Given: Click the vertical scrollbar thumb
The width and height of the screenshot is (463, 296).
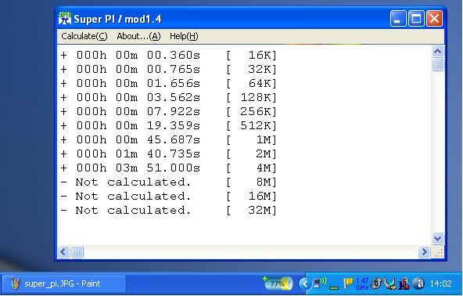Looking at the screenshot, I should click(x=438, y=64).
